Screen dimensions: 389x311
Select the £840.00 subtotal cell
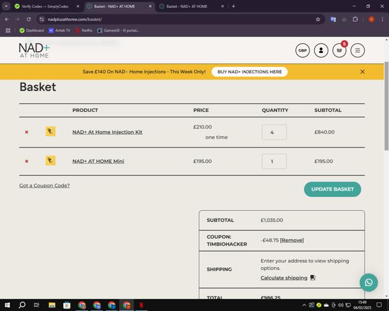coord(324,132)
